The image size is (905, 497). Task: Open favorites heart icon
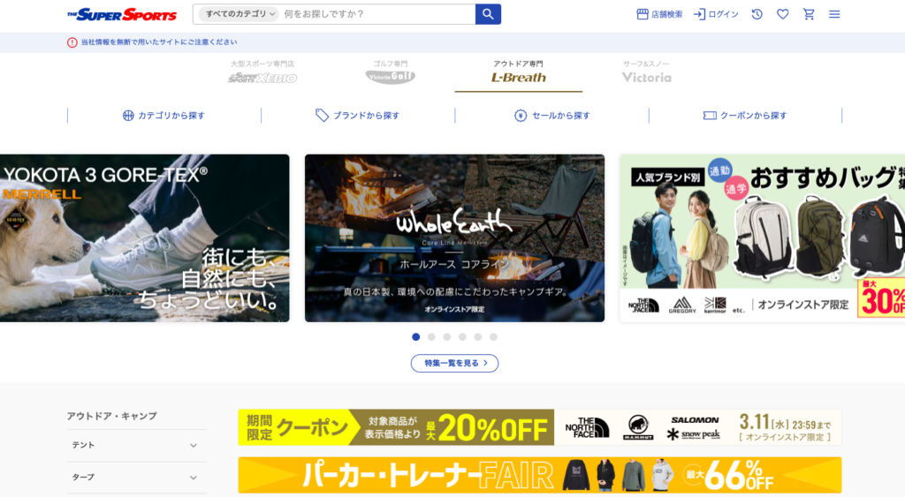(783, 14)
